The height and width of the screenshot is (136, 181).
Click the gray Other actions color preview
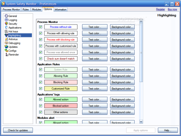tap(61, 112)
